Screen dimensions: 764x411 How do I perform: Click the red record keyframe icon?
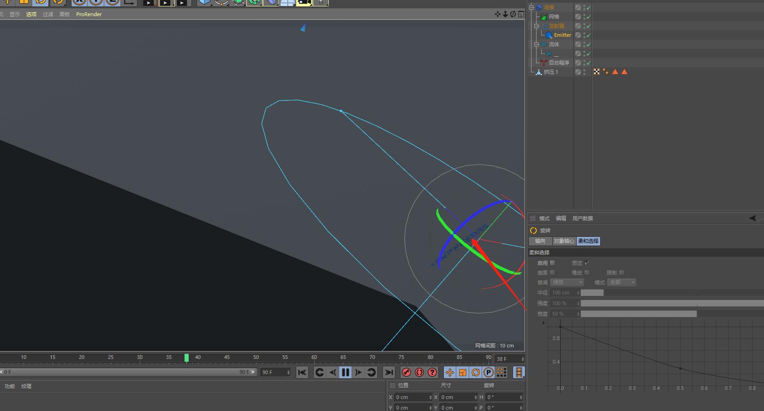(406, 372)
